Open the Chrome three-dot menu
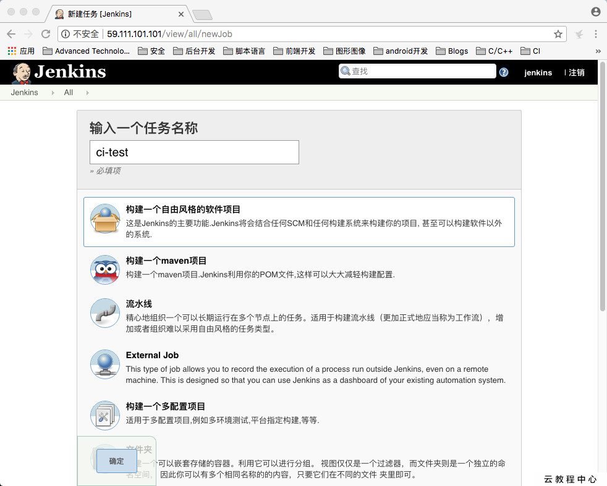 [595, 35]
